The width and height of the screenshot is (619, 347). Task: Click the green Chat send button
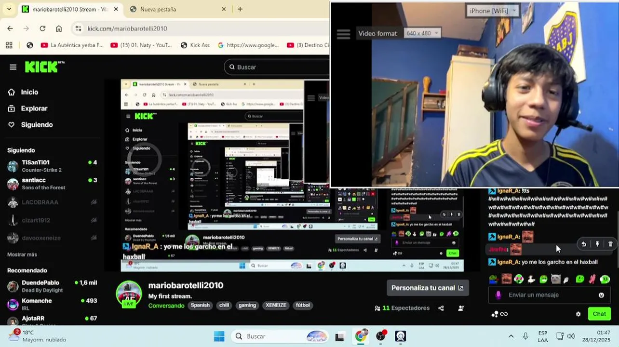pos(599,314)
